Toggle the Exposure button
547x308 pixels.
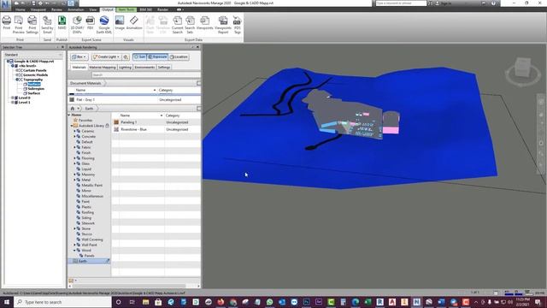[157, 56]
